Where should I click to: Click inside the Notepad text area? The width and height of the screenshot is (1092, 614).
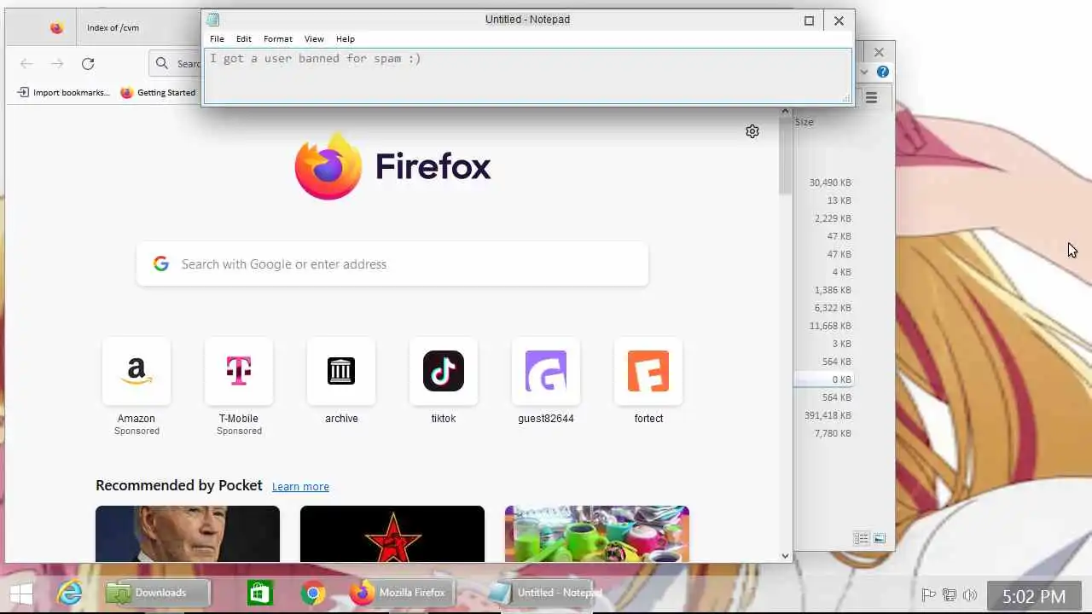[x=527, y=76]
